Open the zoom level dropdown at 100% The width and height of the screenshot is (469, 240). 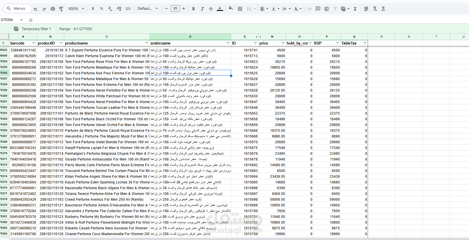[x=76, y=9]
